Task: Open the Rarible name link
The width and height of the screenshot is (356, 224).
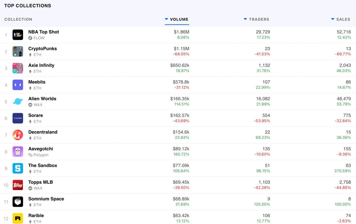Action: (x=36, y=215)
